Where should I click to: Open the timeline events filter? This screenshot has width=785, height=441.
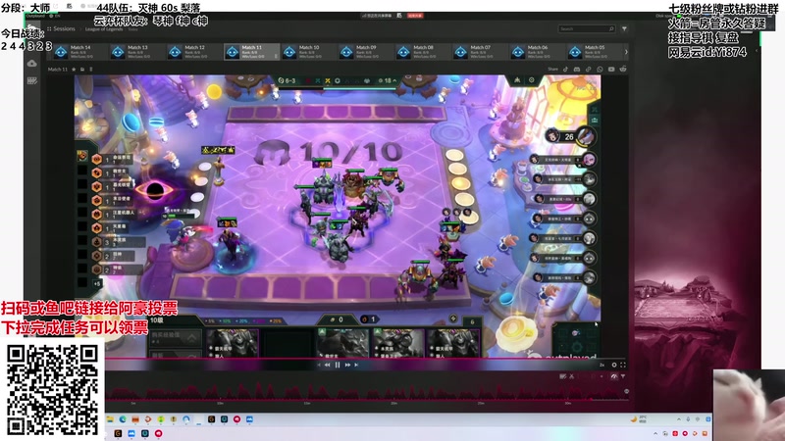[623, 376]
